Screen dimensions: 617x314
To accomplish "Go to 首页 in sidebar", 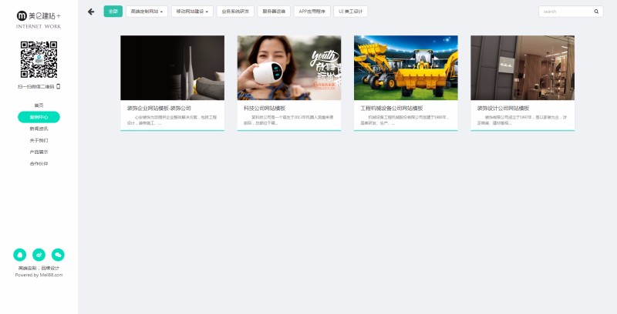I will pos(39,105).
